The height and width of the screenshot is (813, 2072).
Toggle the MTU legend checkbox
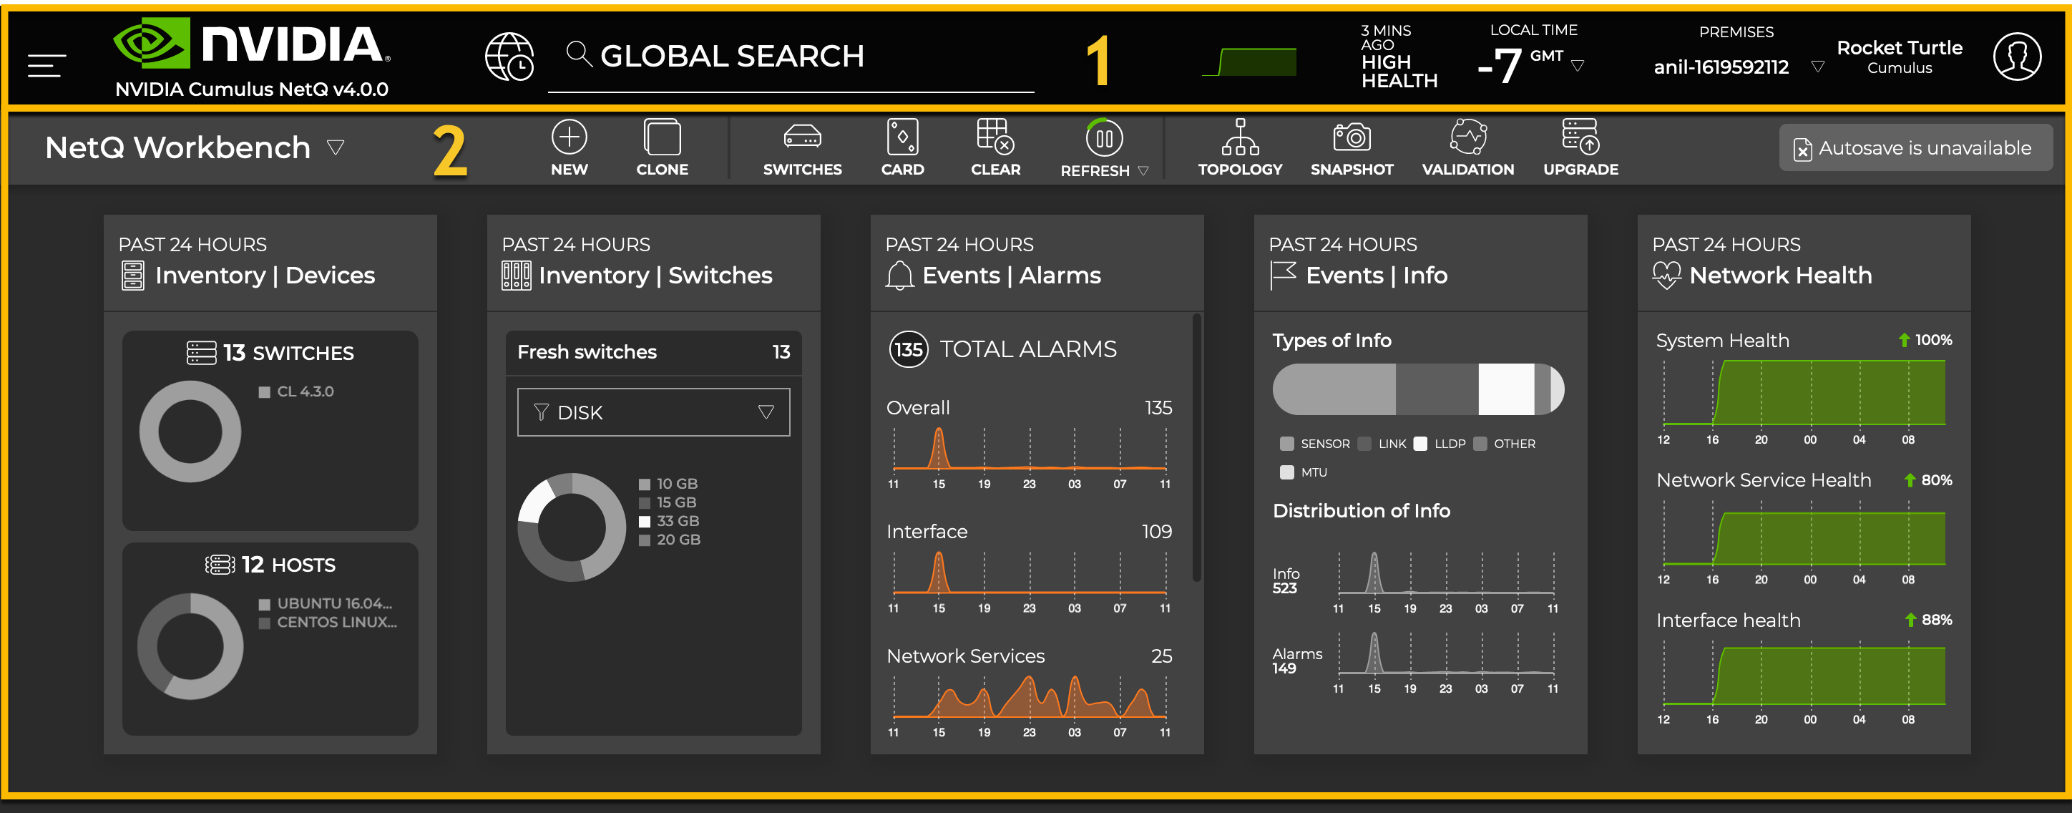(1287, 472)
